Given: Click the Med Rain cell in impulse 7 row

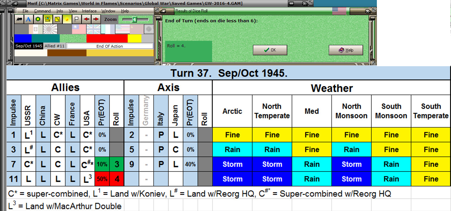Looking at the screenshot, I should pos(312,164).
